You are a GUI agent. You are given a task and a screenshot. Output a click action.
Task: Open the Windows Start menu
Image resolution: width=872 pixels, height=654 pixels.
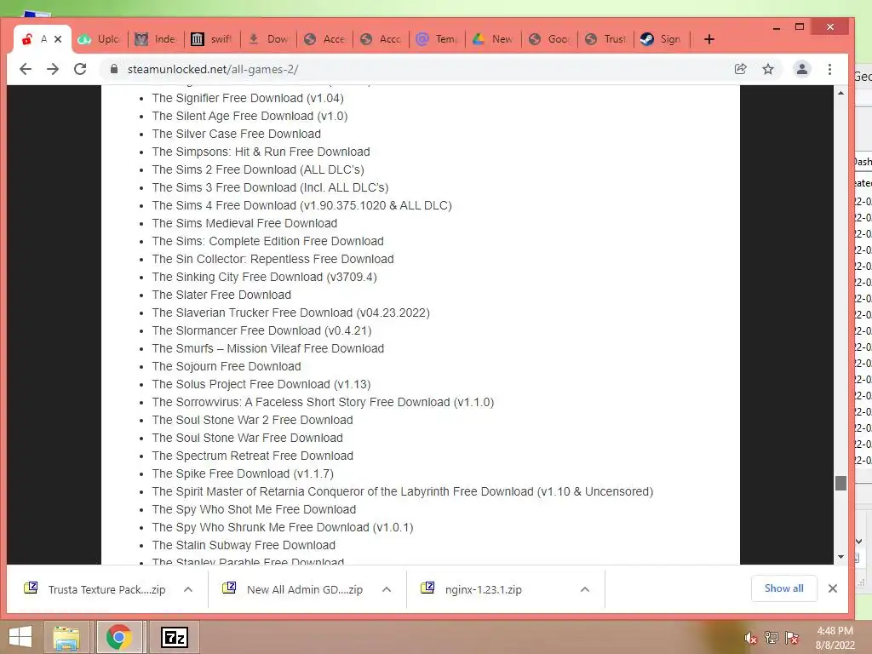click(20, 637)
